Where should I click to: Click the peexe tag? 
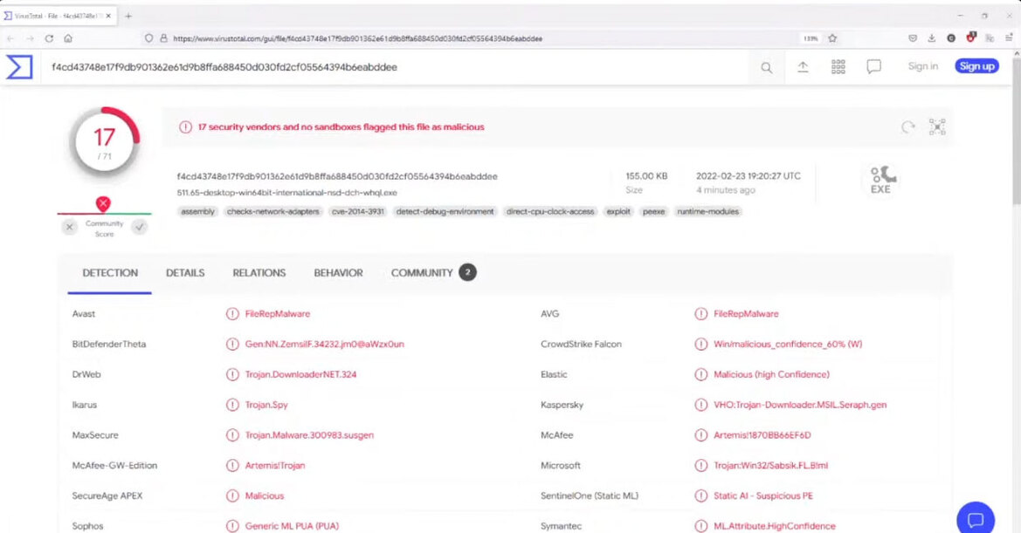[x=654, y=211]
